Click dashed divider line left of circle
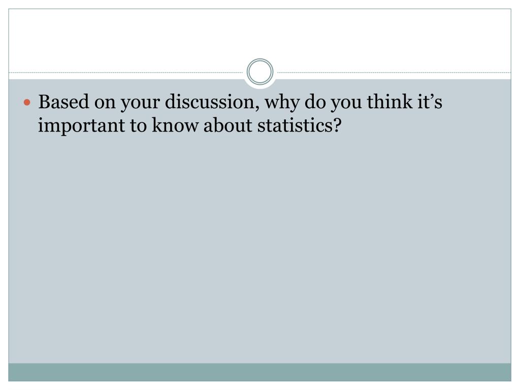Screen dimensions: 520x390 126,72
